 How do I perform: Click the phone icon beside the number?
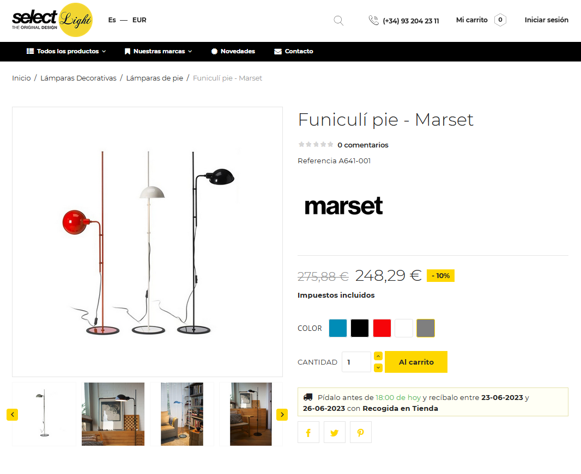[x=373, y=20]
